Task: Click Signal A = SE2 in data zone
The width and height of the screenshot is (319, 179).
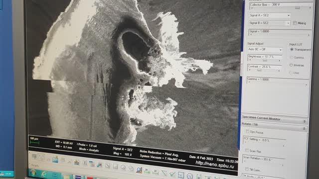Action: click(x=123, y=149)
